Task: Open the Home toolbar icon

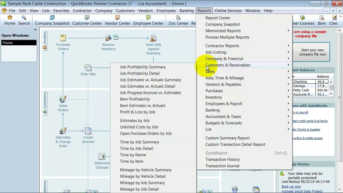Action: click(10, 20)
